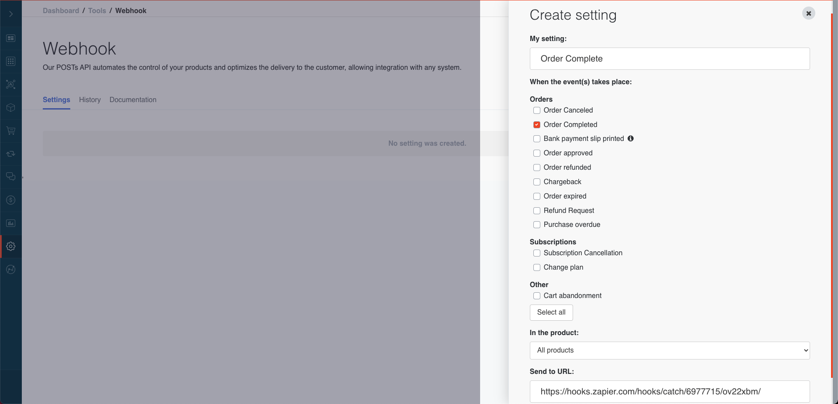Go to Tools breadcrumb link
Viewport: 838px width, 404px height.
(97, 10)
